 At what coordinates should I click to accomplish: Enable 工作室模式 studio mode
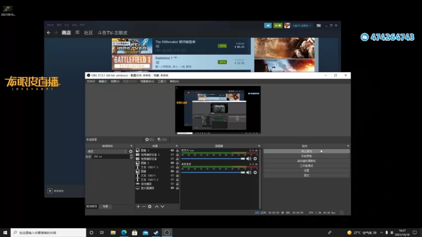pyautogui.click(x=306, y=166)
